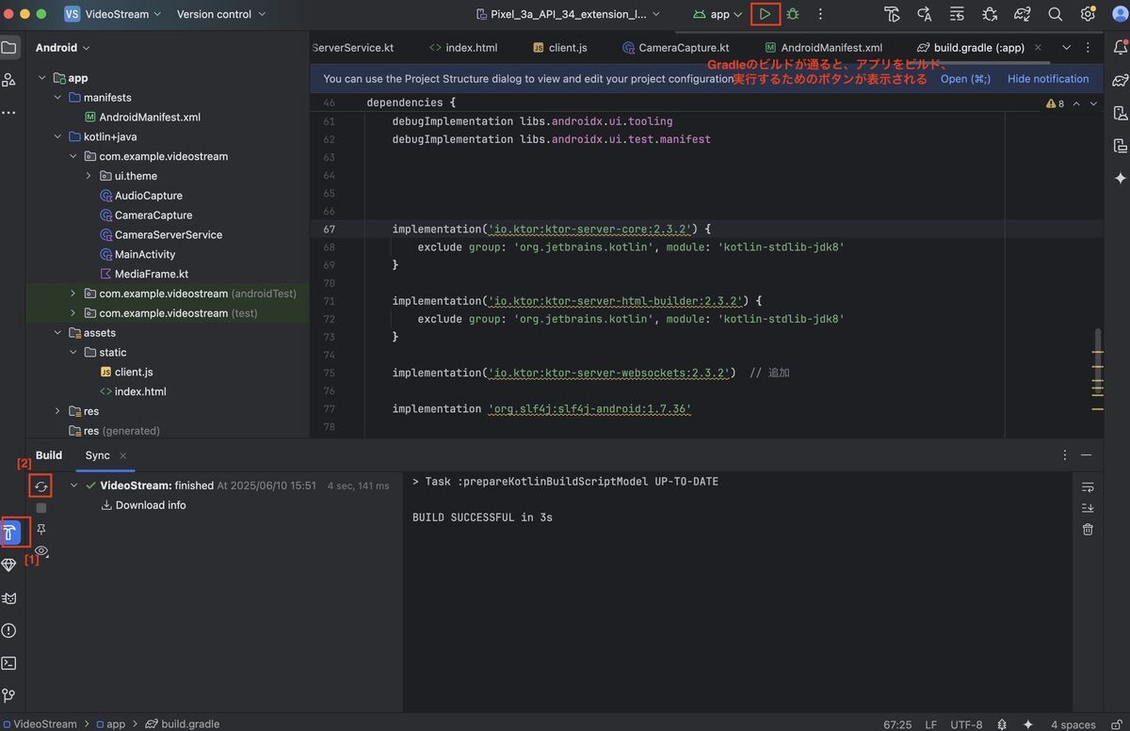This screenshot has height=731, width=1130.
Task: Open the user account avatar icon
Action: [1120, 14]
